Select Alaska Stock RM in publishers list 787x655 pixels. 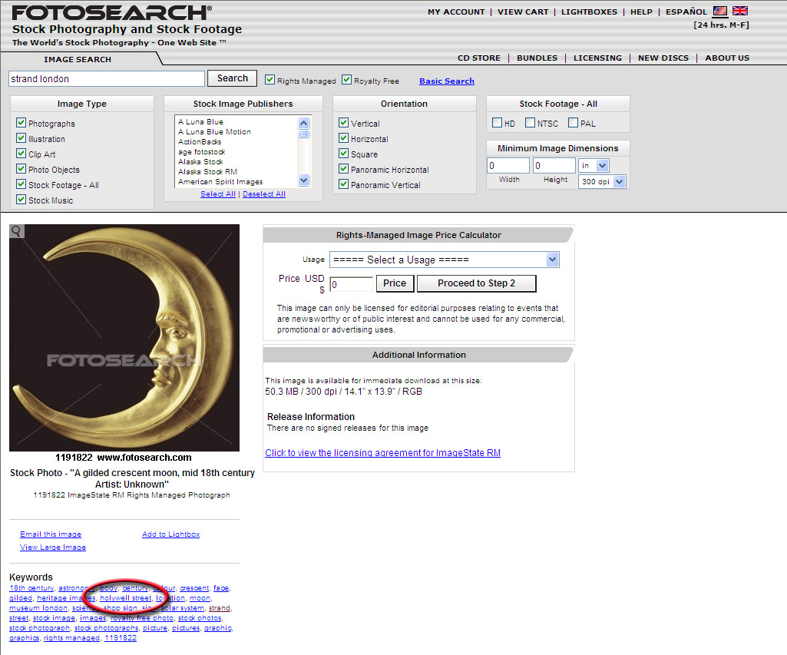pyautogui.click(x=207, y=172)
